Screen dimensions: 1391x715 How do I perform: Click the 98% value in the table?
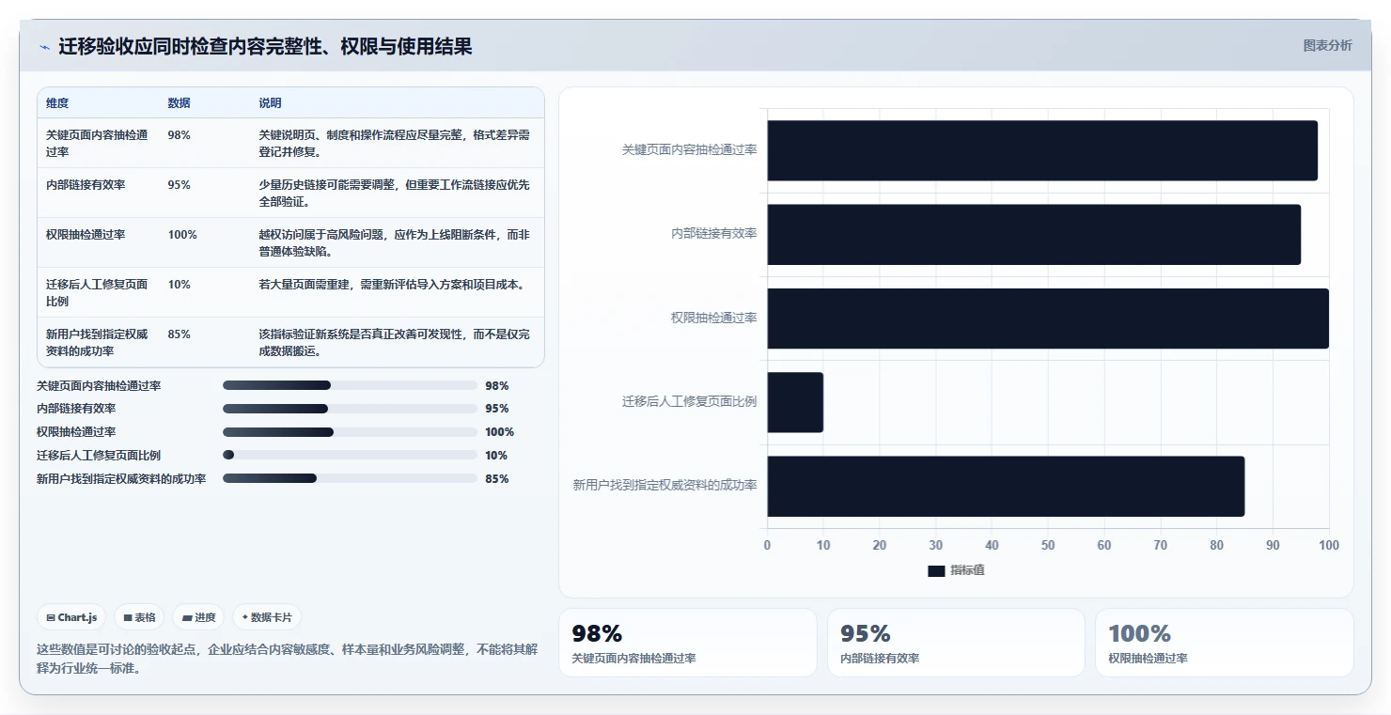click(x=179, y=135)
